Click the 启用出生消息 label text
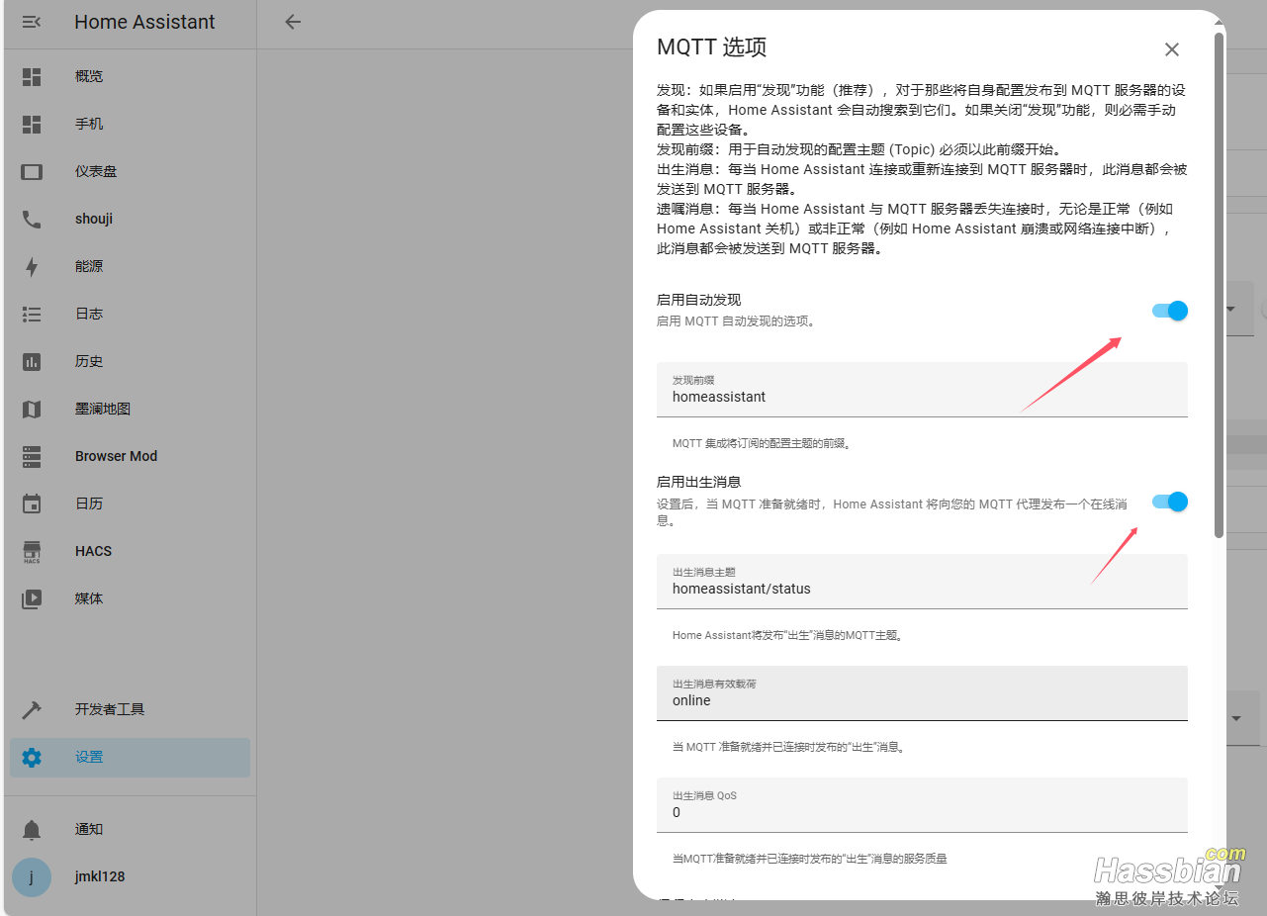Screen dimensions: 1267x916 (698, 482)
